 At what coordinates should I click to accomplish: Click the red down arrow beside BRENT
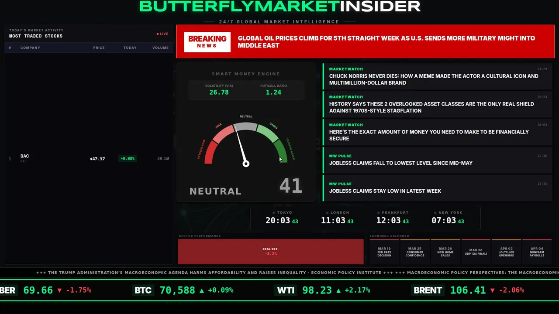click(x=493, y=290)
